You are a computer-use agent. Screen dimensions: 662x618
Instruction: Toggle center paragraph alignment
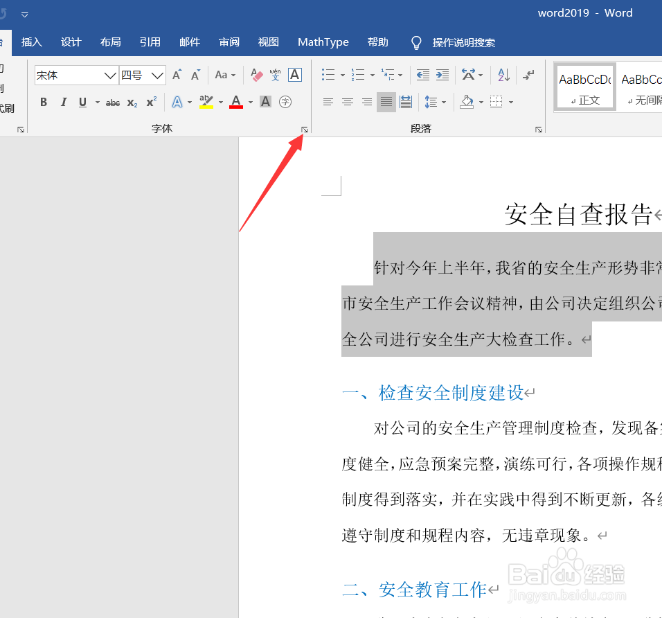(x=347, y=102)
